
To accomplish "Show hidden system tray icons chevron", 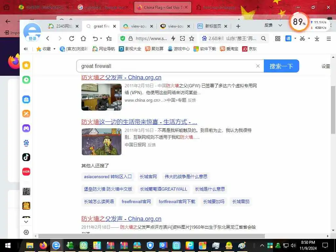I will click(262, 245).
